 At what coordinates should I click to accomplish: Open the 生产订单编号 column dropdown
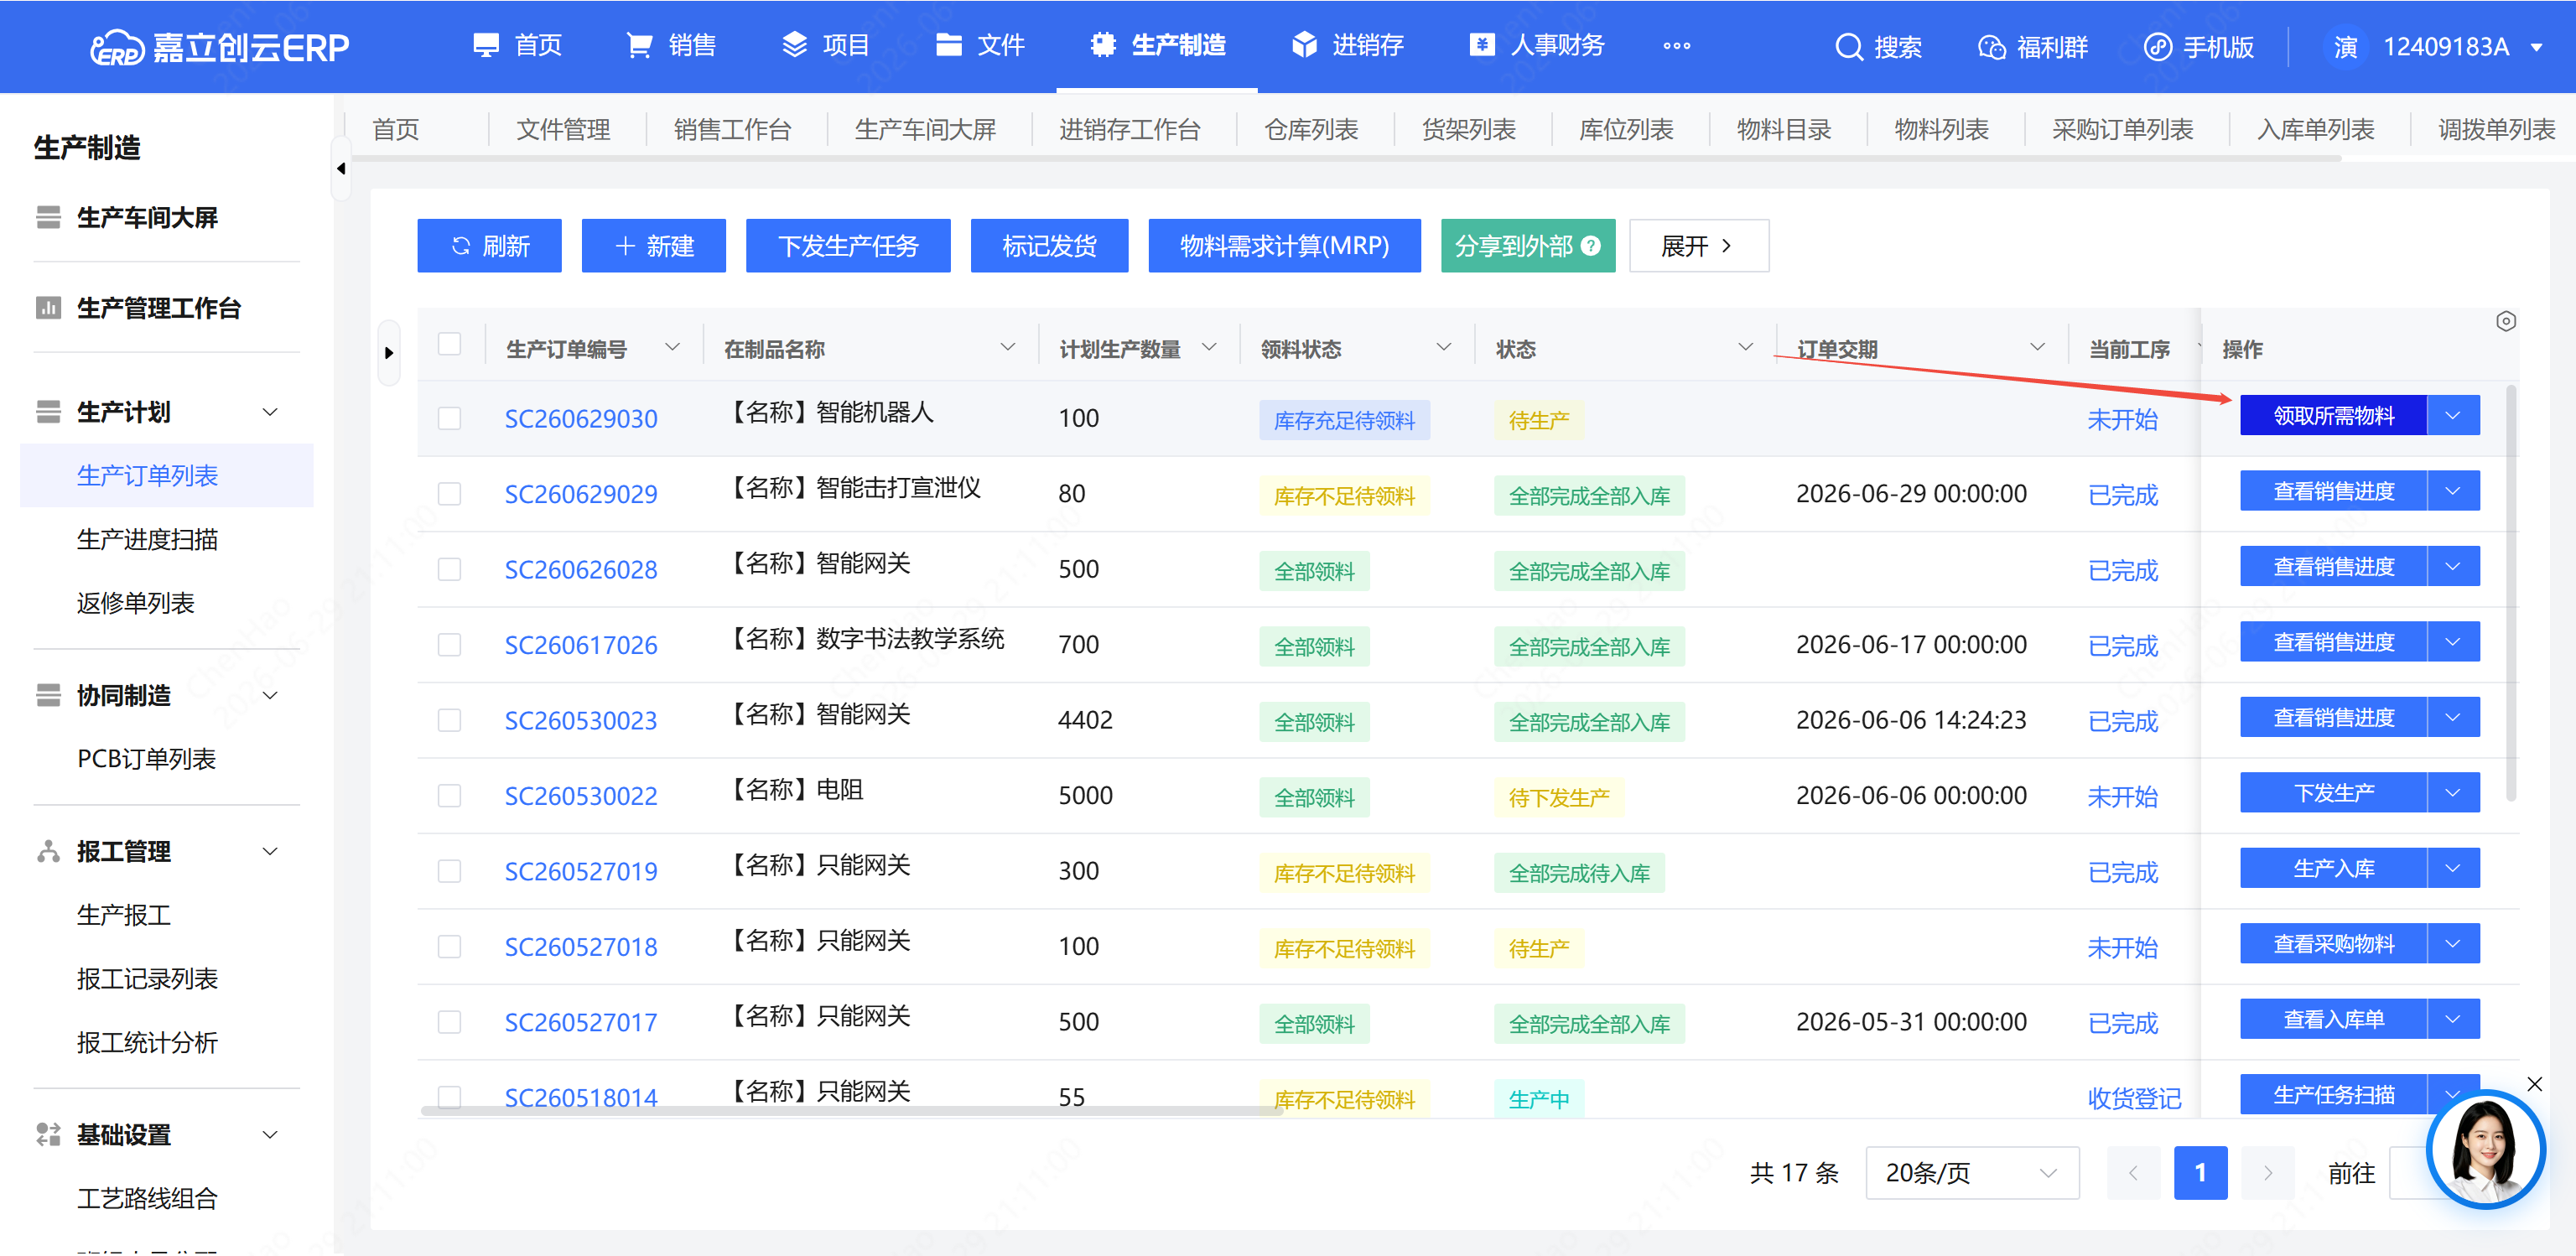[x=672, y=347]
